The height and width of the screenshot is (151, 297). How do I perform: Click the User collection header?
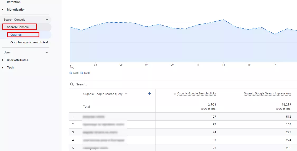click(7, 52)
